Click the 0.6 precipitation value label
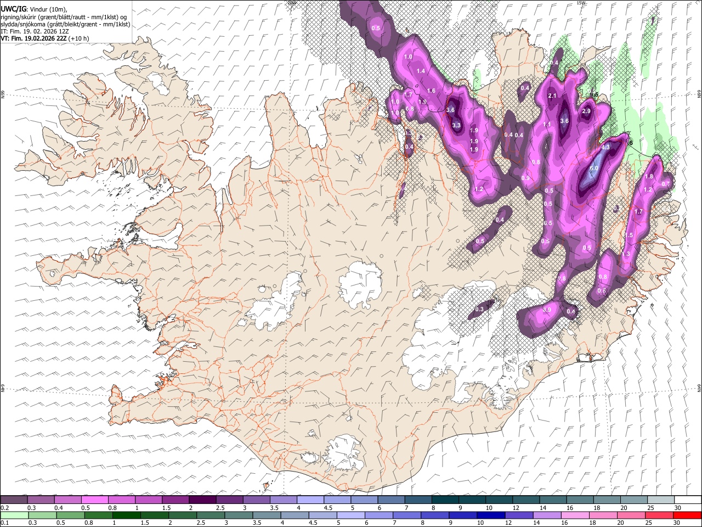Image resolution: width=702 pixels, height=527 pixels. 602,291
